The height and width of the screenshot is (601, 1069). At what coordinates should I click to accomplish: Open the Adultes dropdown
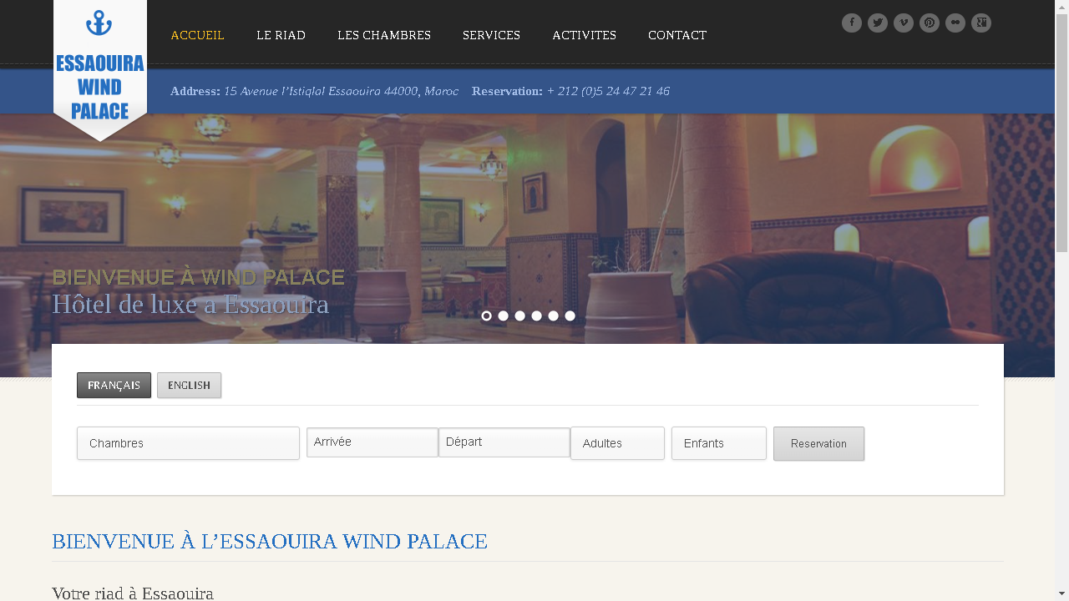(x=617, y=443)
